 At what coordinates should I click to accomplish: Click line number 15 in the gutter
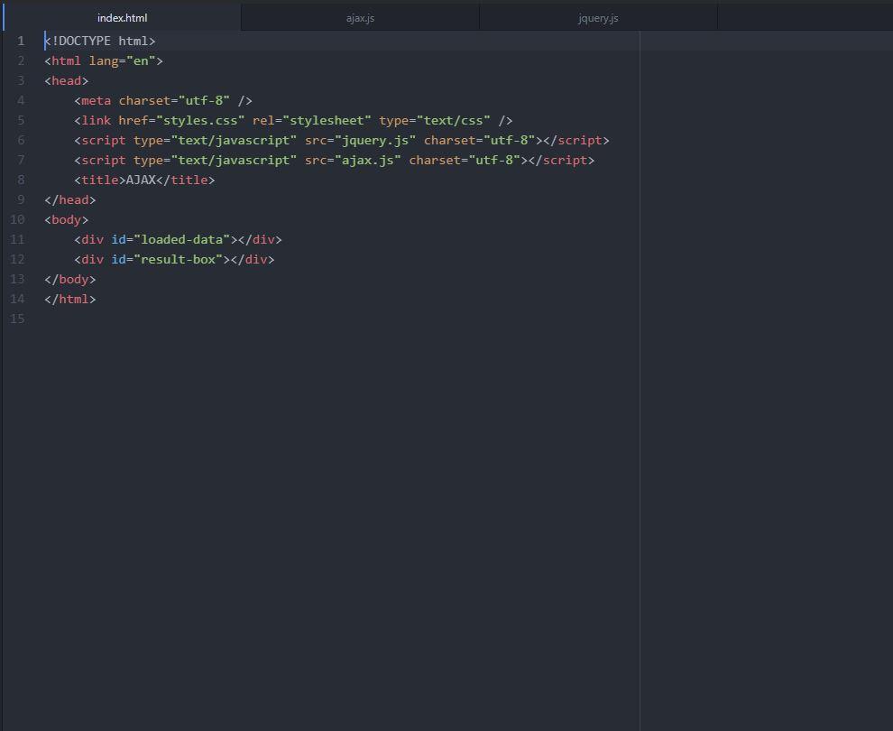pyautogui.click(x=18, y=319)
